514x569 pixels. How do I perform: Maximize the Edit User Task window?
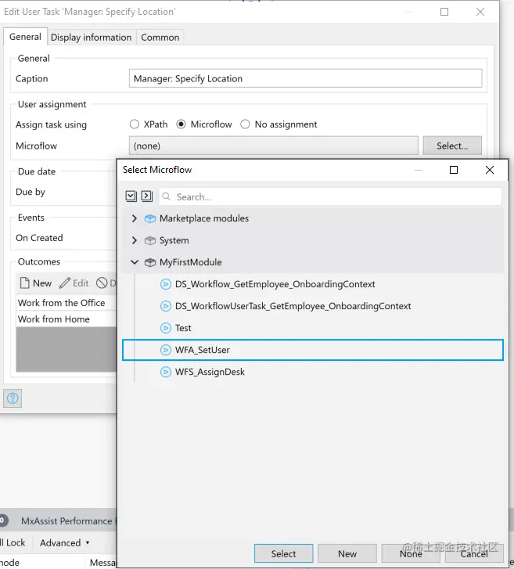click(x=444, y=12)
